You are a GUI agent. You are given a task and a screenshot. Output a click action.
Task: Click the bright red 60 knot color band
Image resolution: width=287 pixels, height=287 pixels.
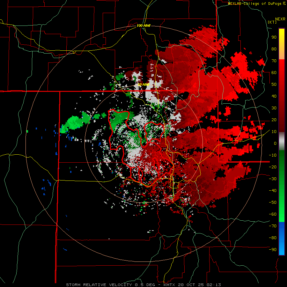(282, 73)
